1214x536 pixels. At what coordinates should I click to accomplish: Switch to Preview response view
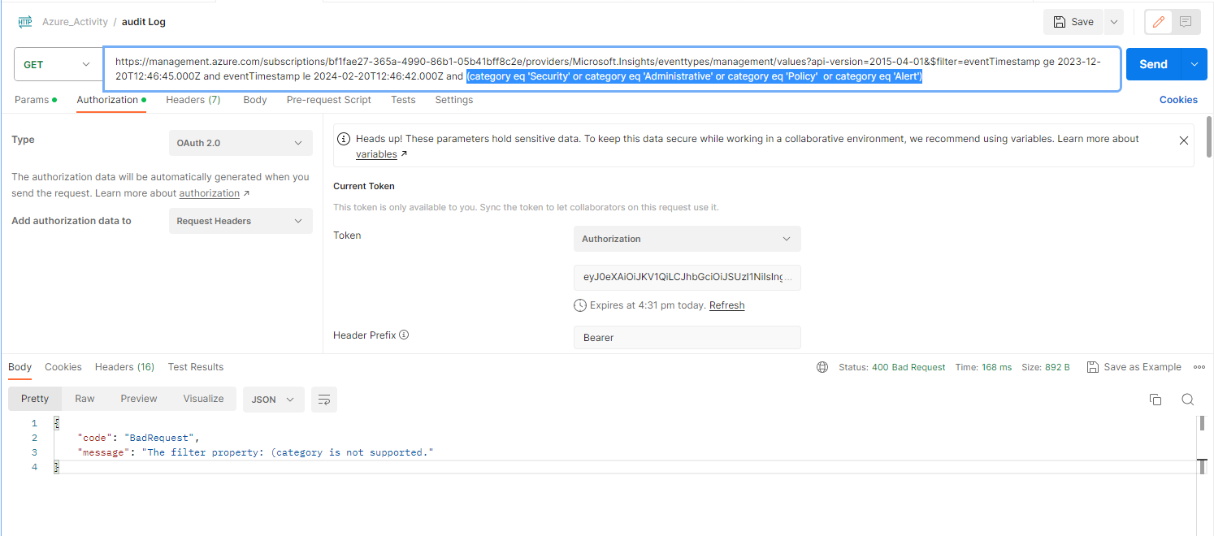click(x=139, y=399)
